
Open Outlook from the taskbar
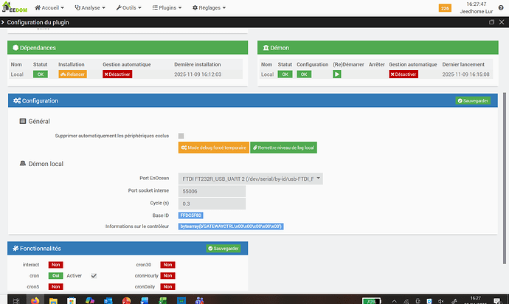pyautogui.click(x=108, y=300)
